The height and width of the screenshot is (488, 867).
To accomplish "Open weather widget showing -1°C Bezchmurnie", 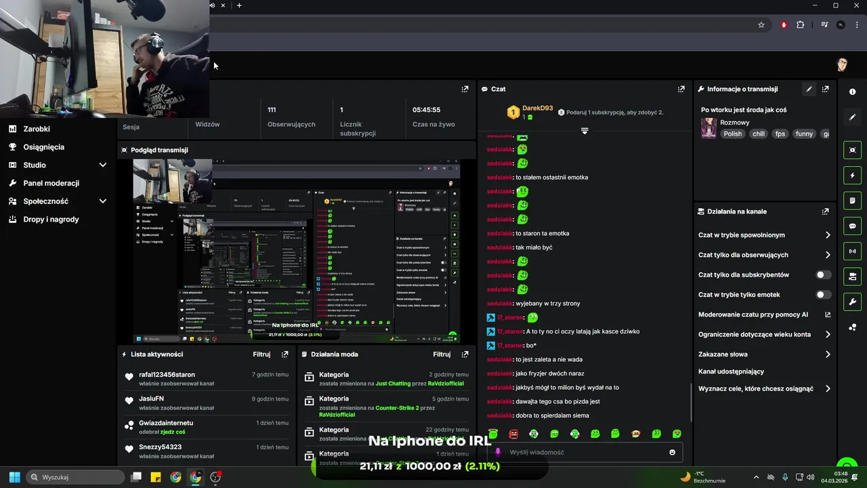I will pyautogui.click(x=702, y=477).
